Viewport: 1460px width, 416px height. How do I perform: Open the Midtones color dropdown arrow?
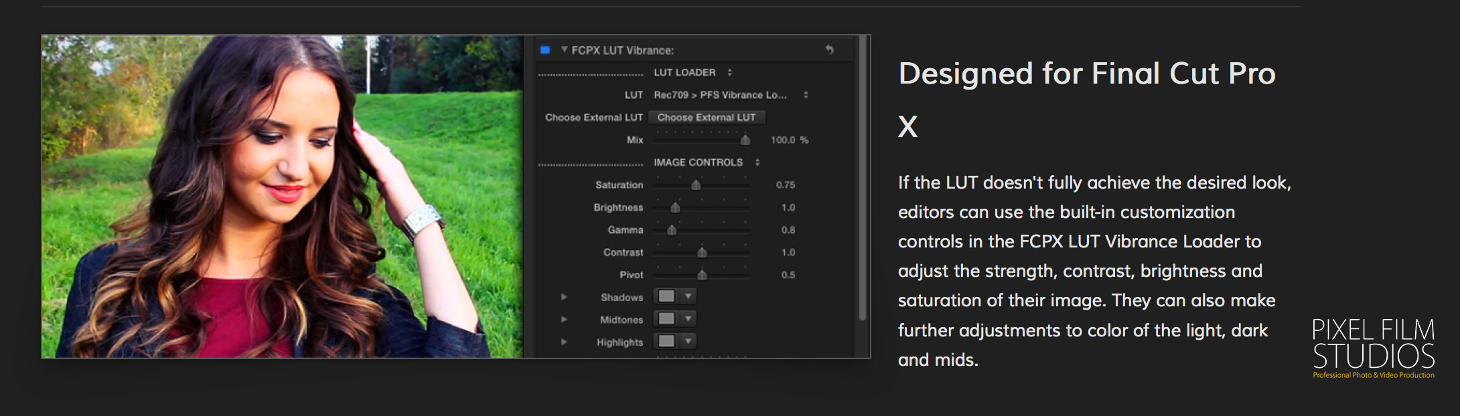click(688, 319)
